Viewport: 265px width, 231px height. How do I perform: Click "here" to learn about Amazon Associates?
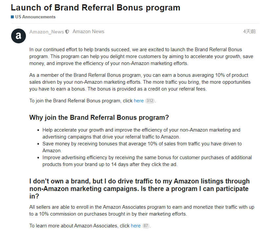click(135, 226)
